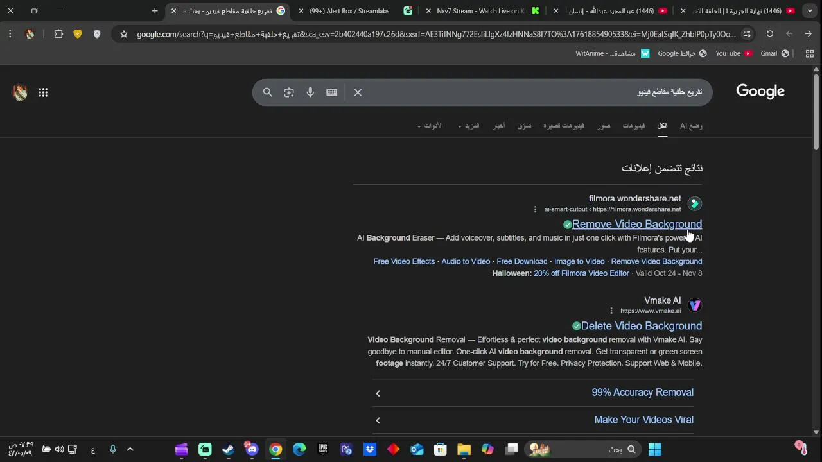Screen dimensions: 822x462
Task: Open Dropbox from the taskbar
Action: click(x=369, y=449)
